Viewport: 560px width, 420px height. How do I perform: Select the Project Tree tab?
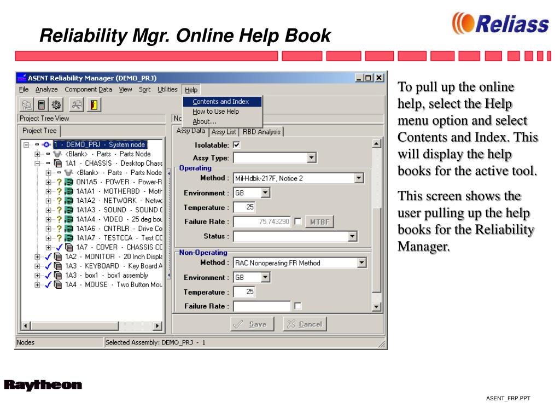[39, 131]
